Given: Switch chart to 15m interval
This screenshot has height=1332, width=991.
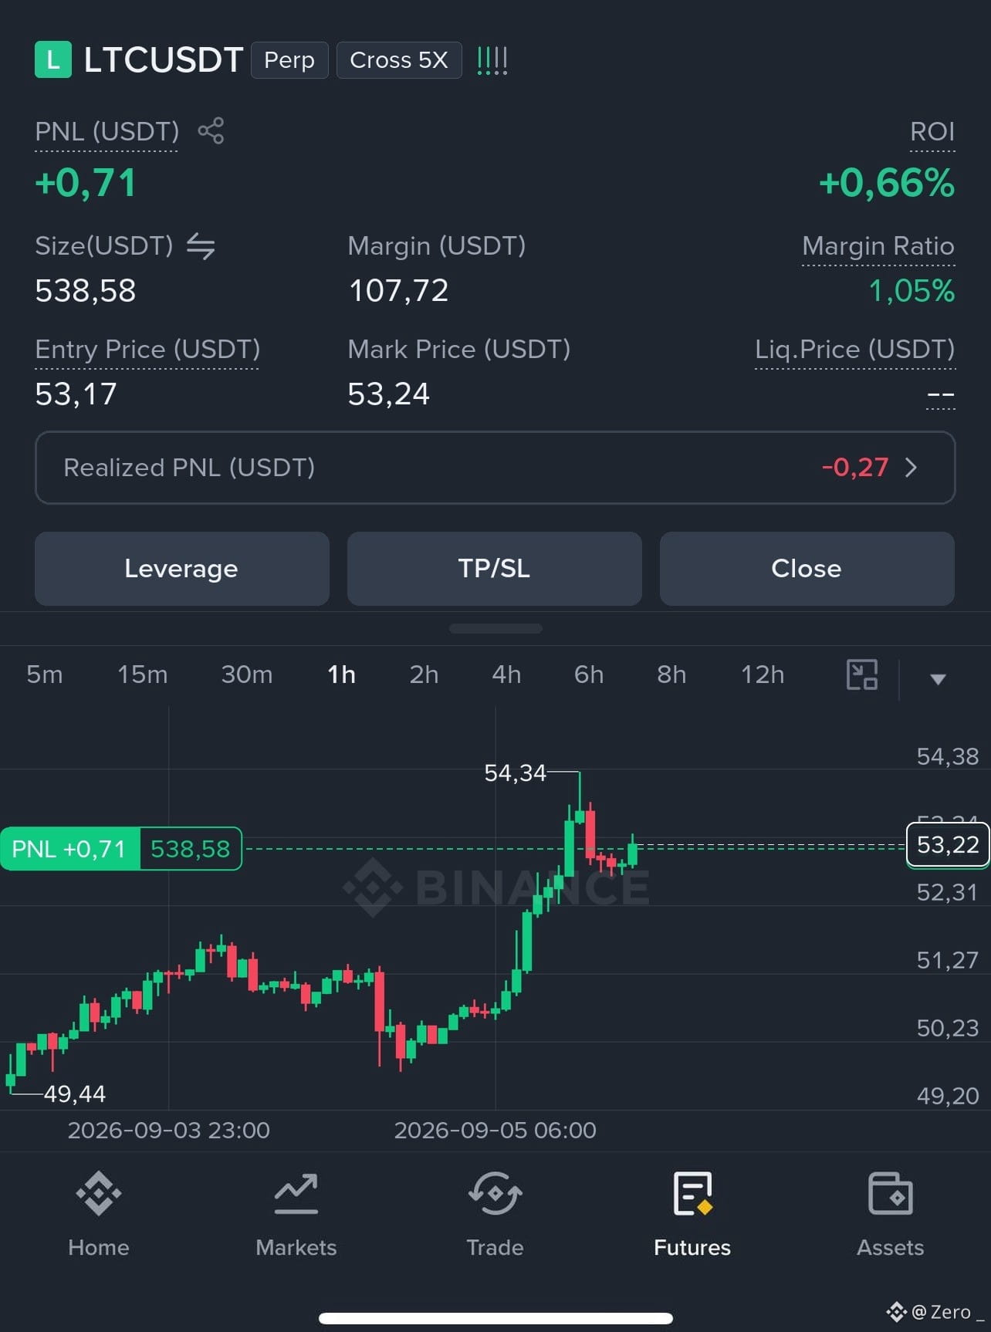Looking at the screenshot, I should 142,674.
